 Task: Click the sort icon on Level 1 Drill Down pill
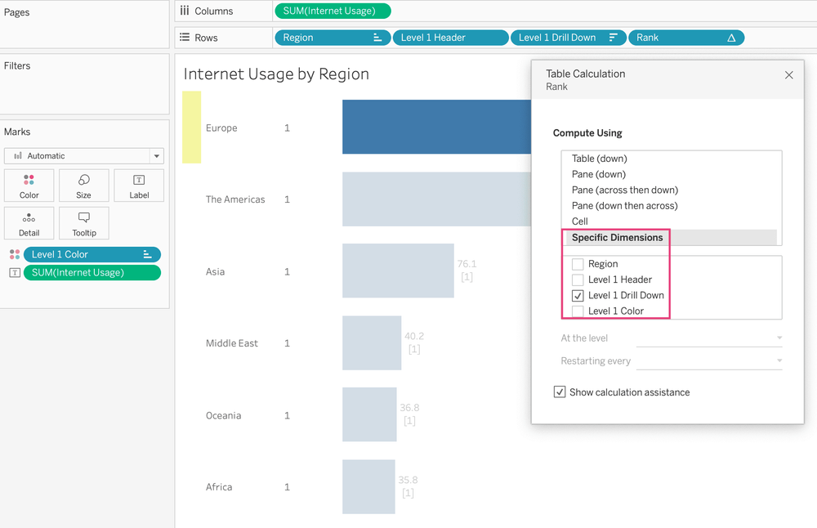coord(614,38)
